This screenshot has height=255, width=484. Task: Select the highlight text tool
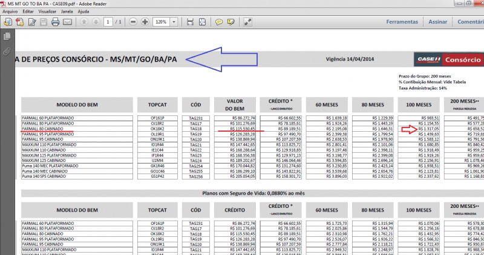point(231,22)
